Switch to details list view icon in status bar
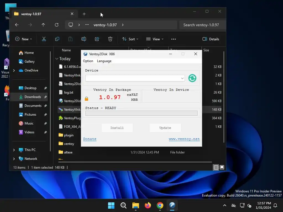283x212 pixels. 216,168
